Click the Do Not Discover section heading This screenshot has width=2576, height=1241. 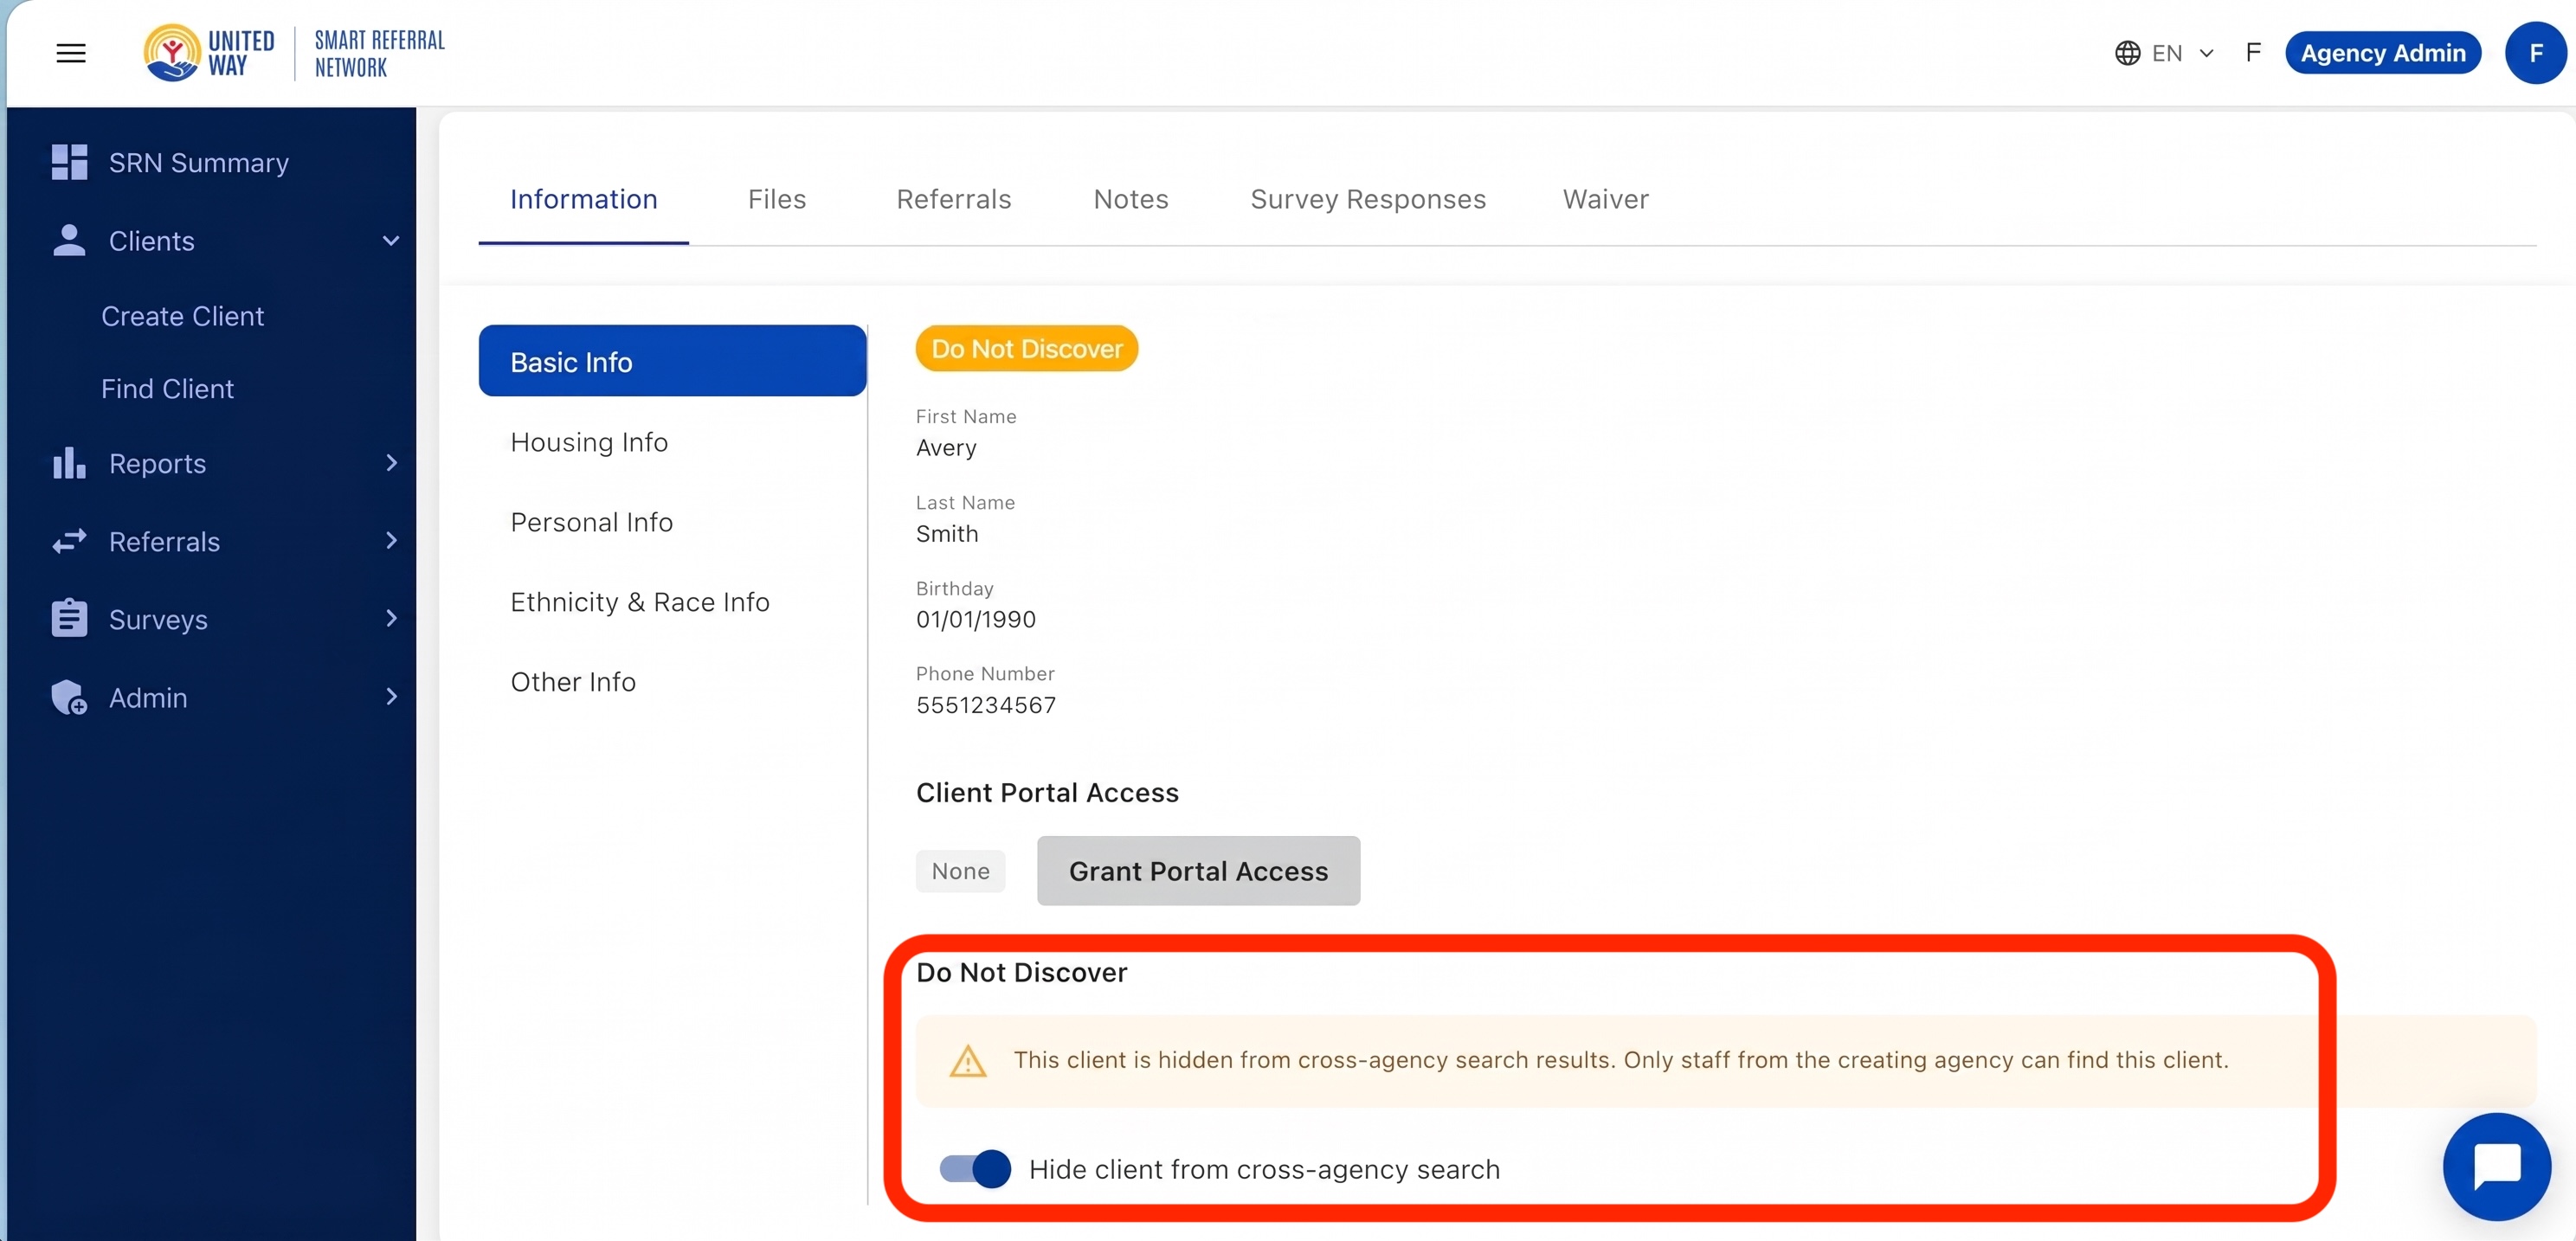coord(1021,972)
